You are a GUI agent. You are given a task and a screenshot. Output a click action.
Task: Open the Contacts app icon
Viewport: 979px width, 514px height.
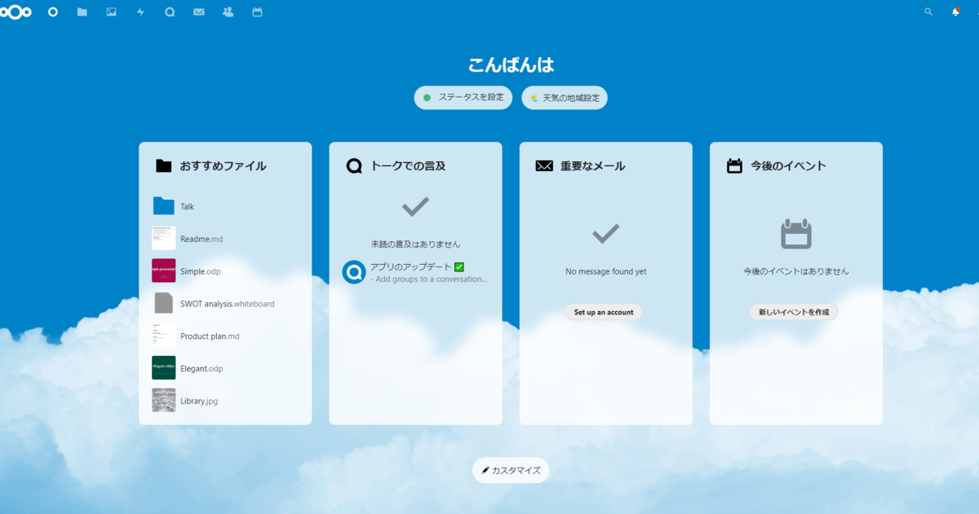pos(228,12)
